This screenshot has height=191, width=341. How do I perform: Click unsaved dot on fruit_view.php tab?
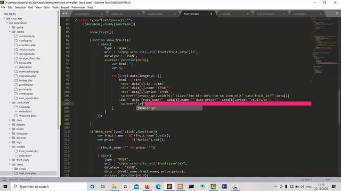tap(211, 14)
